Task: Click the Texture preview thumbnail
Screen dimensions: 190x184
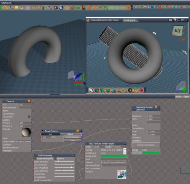Action: (x=122, y=174)
